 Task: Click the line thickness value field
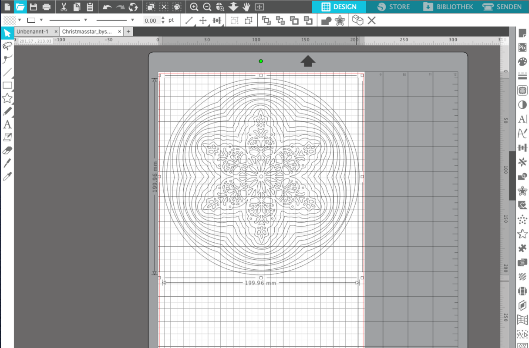click(x=151, y=20)
